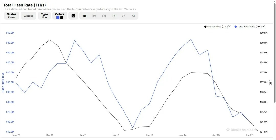Click the hash rate peak near Jun 15

(x=191, y=39)
